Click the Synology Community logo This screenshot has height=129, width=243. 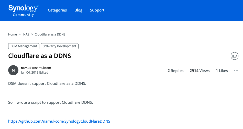(23, 10)
